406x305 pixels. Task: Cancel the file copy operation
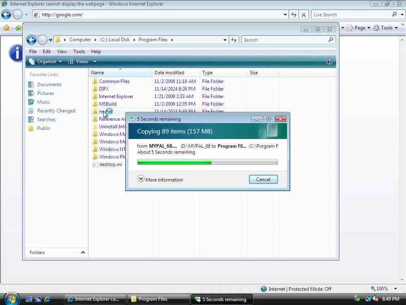point(263,179)
